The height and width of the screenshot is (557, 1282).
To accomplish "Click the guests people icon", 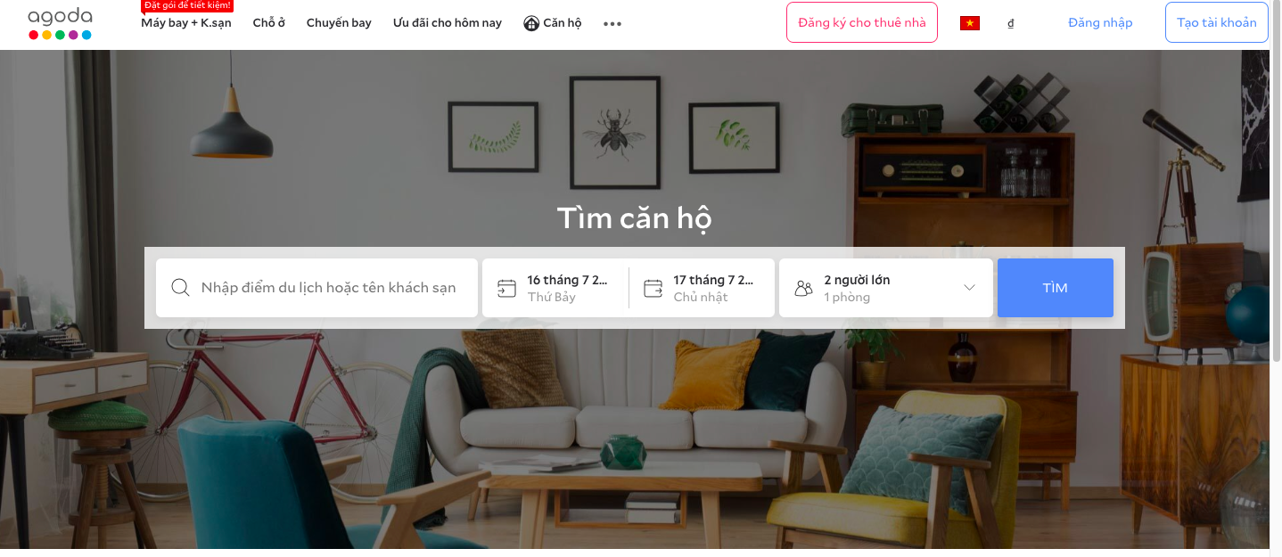I will [804, 288].
